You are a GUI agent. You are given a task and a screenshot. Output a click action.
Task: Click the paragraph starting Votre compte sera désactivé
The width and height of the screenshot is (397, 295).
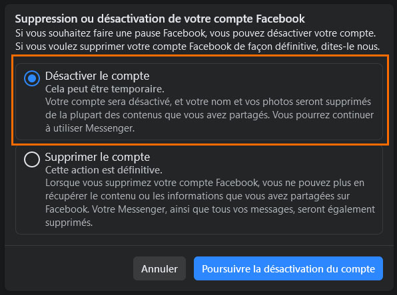(209, 115)
